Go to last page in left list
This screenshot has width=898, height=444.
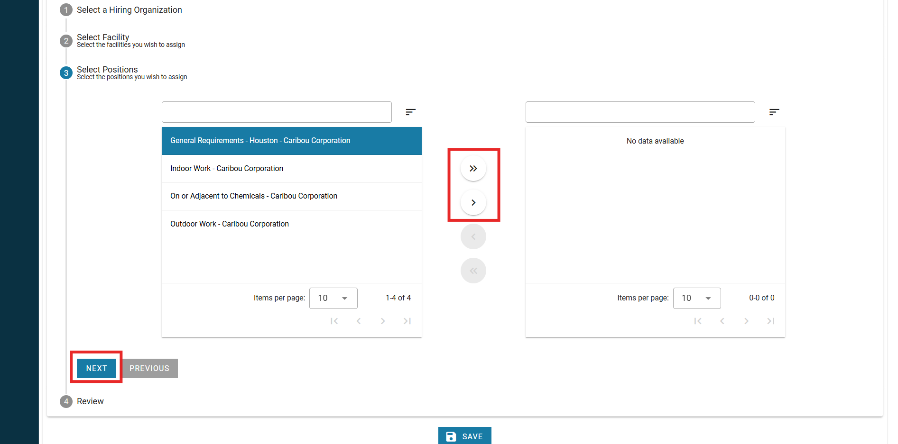click(407, 321)
